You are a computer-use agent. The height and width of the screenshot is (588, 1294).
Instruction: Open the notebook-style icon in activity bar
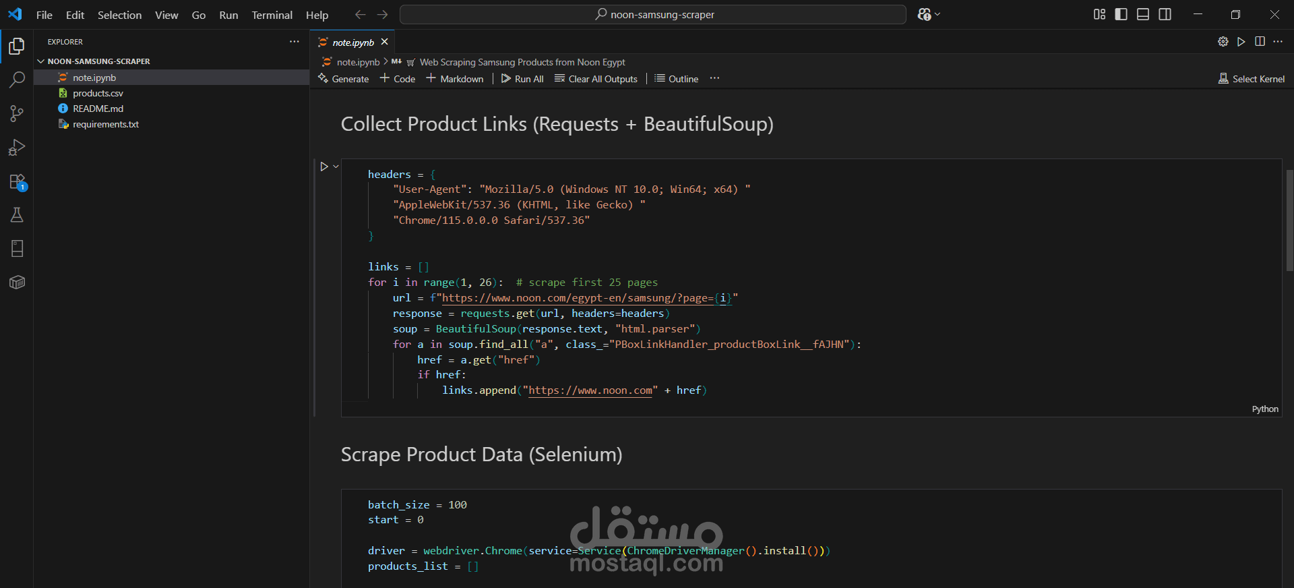pos(17,248)
